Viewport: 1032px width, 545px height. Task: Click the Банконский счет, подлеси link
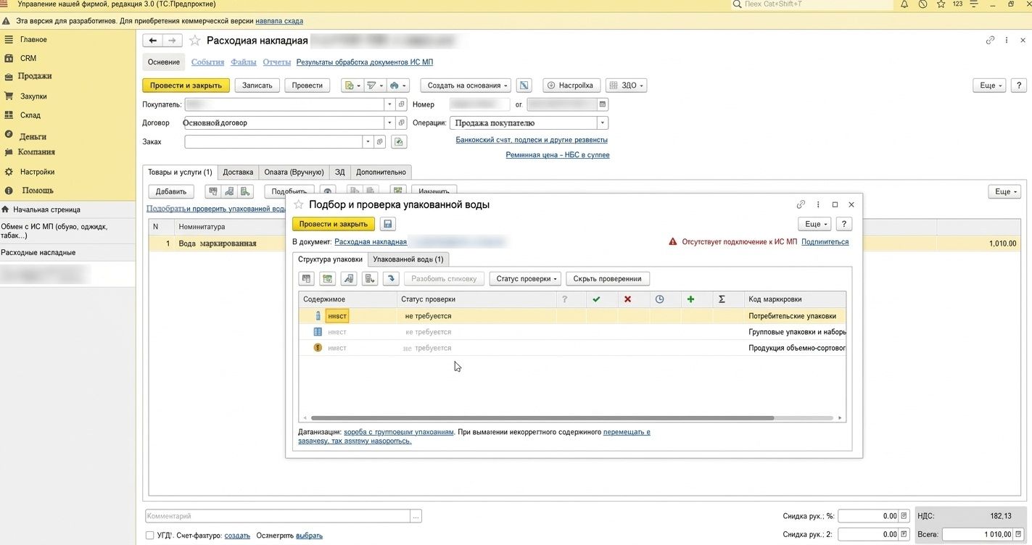(532, 140)
